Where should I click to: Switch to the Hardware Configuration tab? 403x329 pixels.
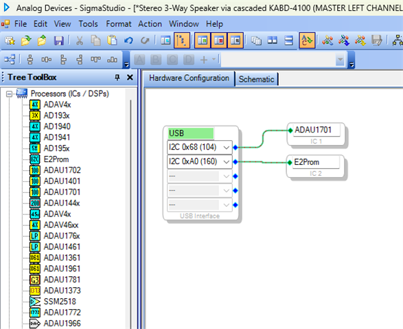click(189, 78)
